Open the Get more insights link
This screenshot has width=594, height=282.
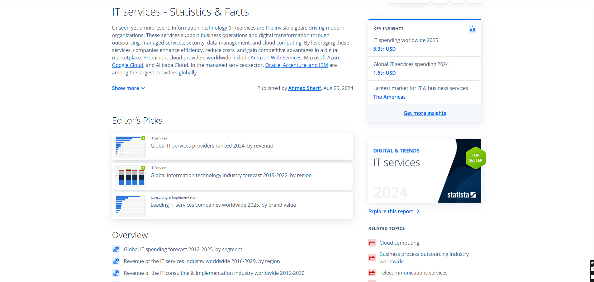425,113
